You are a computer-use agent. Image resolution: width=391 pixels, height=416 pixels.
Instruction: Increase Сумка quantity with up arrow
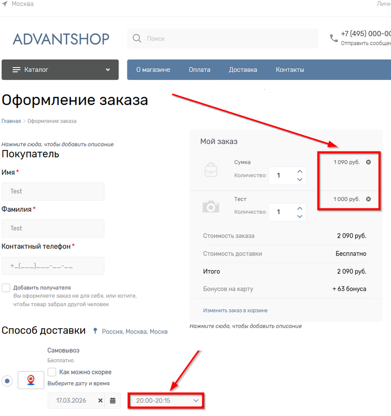pyautogui.click(x=300, y=172)
